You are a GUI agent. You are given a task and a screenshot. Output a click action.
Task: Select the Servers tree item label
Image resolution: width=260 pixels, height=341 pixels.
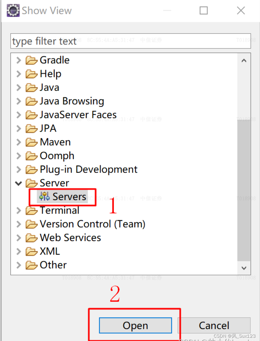click(x=69, y=197)
